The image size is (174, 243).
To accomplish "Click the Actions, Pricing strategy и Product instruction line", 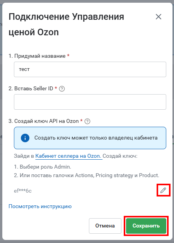I will pos(87,175).
